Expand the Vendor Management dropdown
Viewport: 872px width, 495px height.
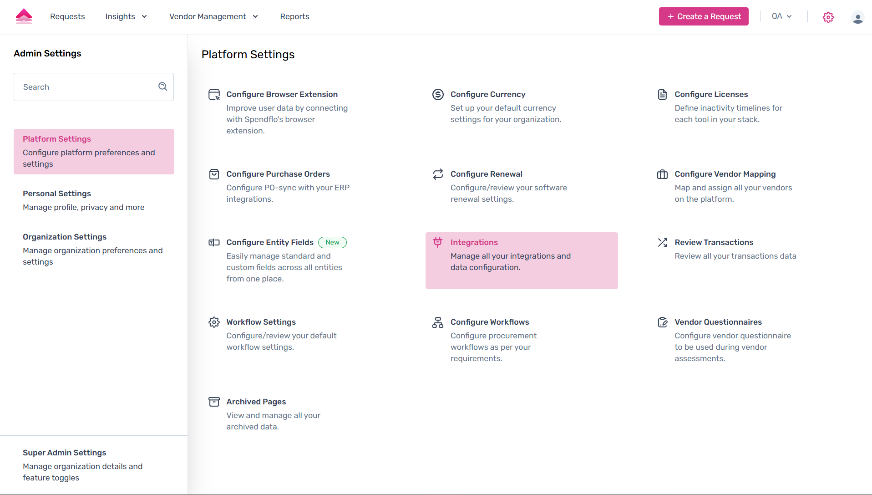coord(213,16)
